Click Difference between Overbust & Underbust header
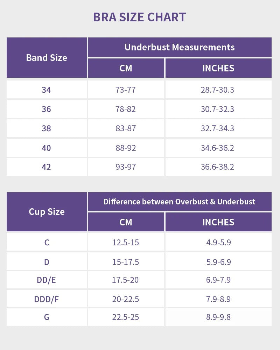Viewport: 280px width, 350px height. point(179,202)
